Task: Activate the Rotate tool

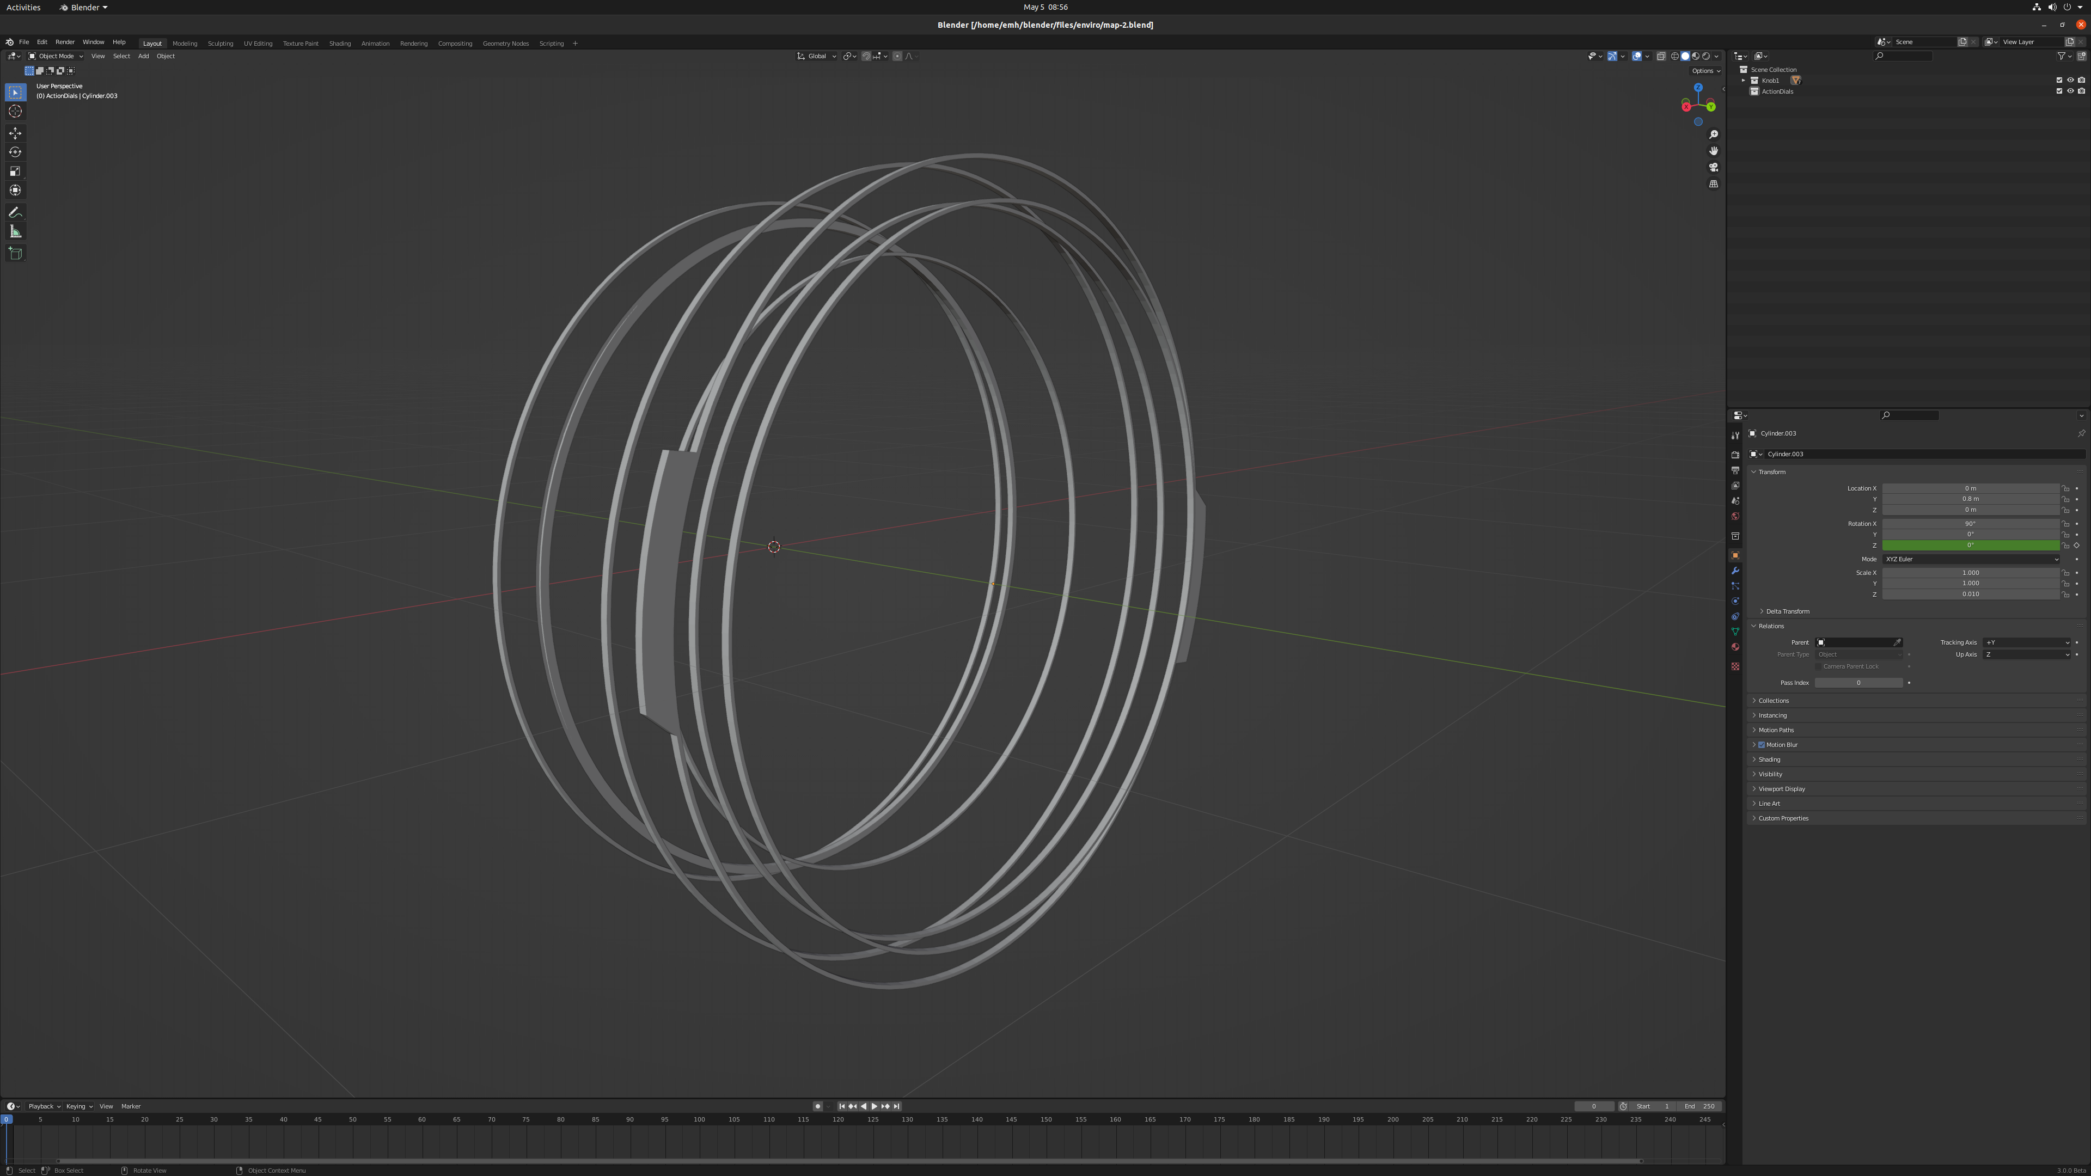Action: (15, 152)
